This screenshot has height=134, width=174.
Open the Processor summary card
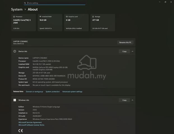click(24, 22)
